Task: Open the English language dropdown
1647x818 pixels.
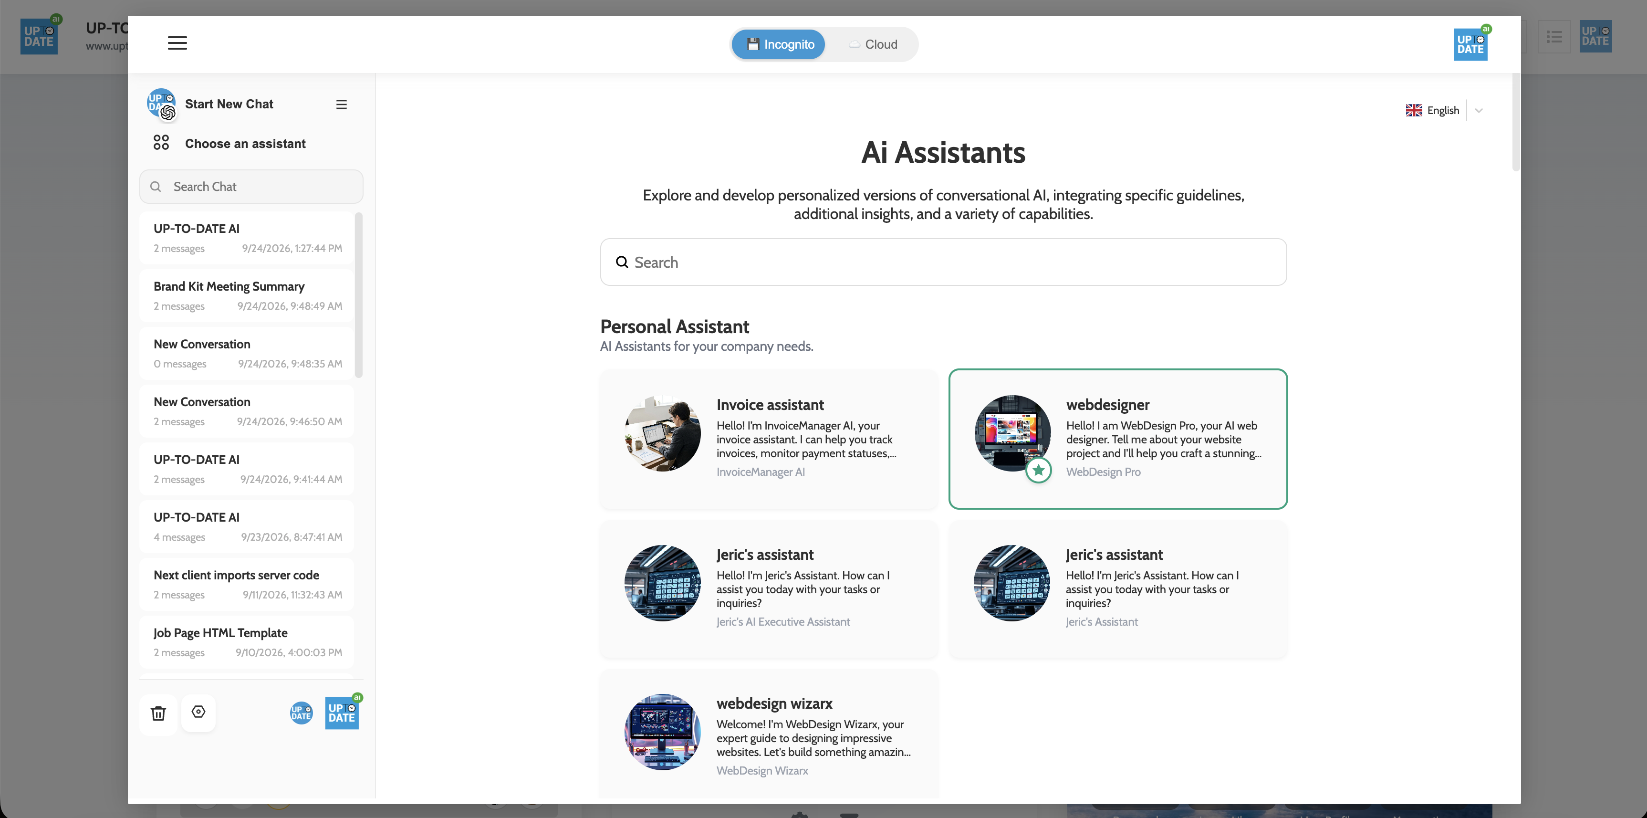Action: click(x=1444, y=110)
